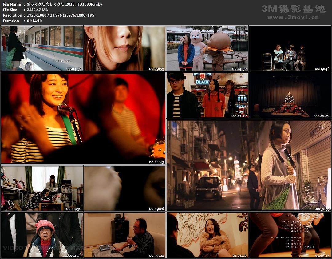332x259 pixels.
Task: Click the mascot costumes thumbnail at 00:14:50
Action: (x=207, y=48)
